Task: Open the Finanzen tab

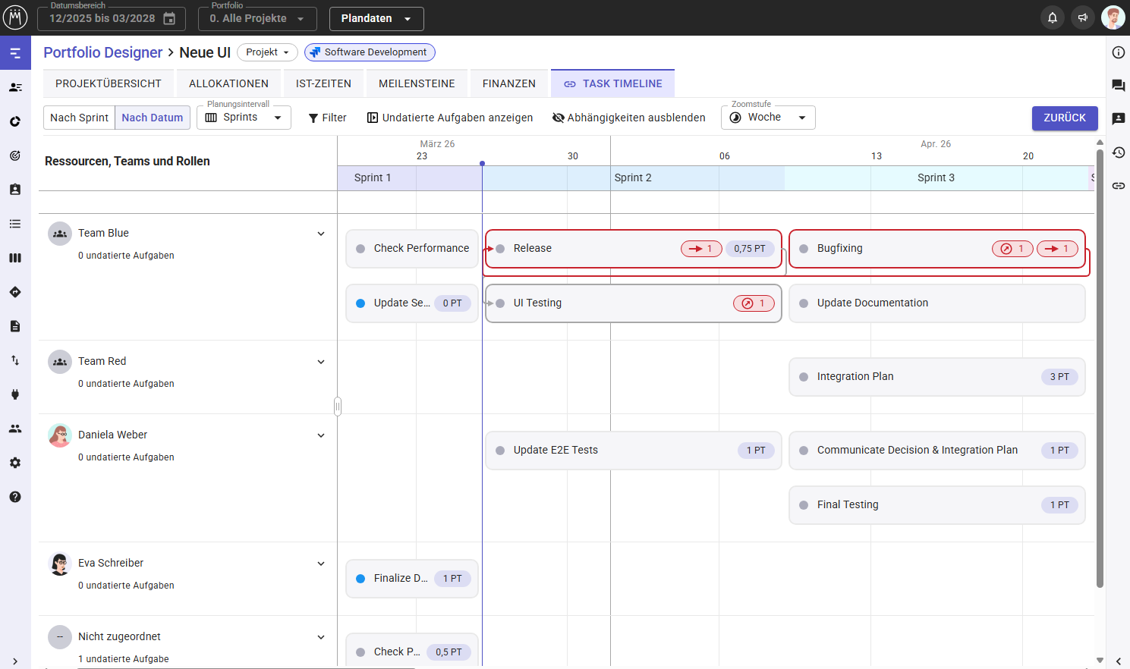Action: pyautogui.click(x=508, y=83)
